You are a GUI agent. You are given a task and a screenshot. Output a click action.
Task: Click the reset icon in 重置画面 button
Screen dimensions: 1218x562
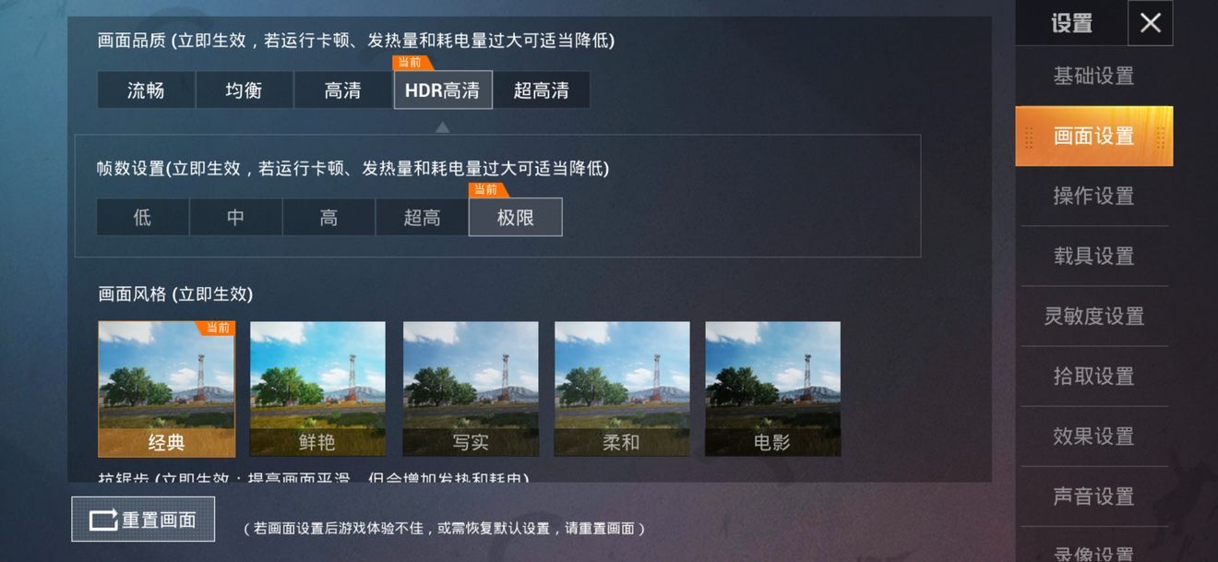(103, 520)
